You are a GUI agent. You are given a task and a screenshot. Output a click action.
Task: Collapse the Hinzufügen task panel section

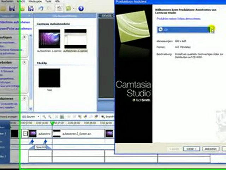(24, 36)
